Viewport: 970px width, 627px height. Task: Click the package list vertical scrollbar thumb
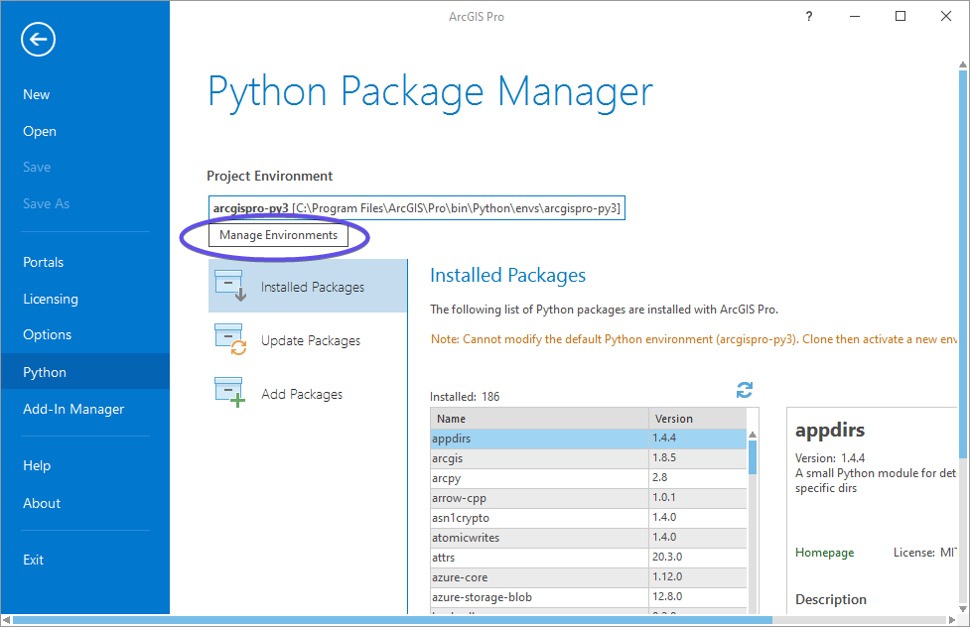click(753, 457)
